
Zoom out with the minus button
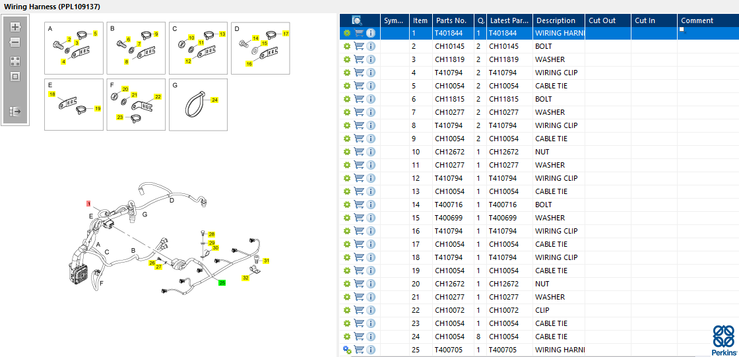click(x=15, y=42)
